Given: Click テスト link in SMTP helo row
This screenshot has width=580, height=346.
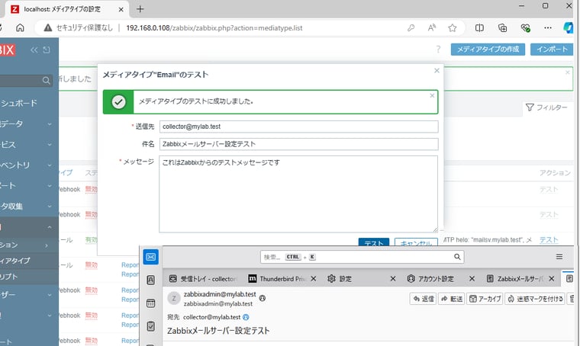Looking at the screenshot, I should point(549,239).
